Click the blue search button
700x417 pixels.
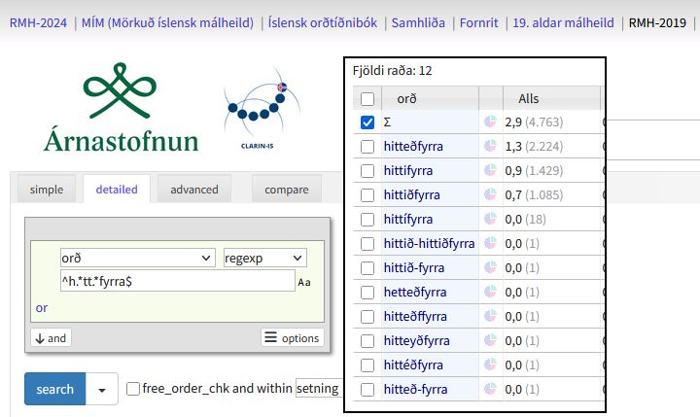[54, 389]
